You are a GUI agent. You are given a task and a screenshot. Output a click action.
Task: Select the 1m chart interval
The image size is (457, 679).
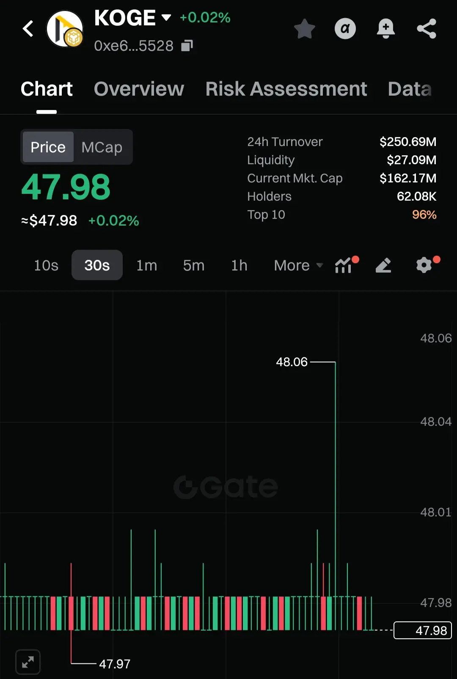(x=146, y=265)
